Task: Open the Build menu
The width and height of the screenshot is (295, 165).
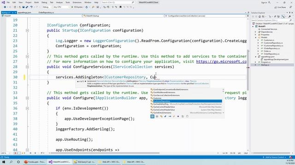Action: (x=36, y=2)
